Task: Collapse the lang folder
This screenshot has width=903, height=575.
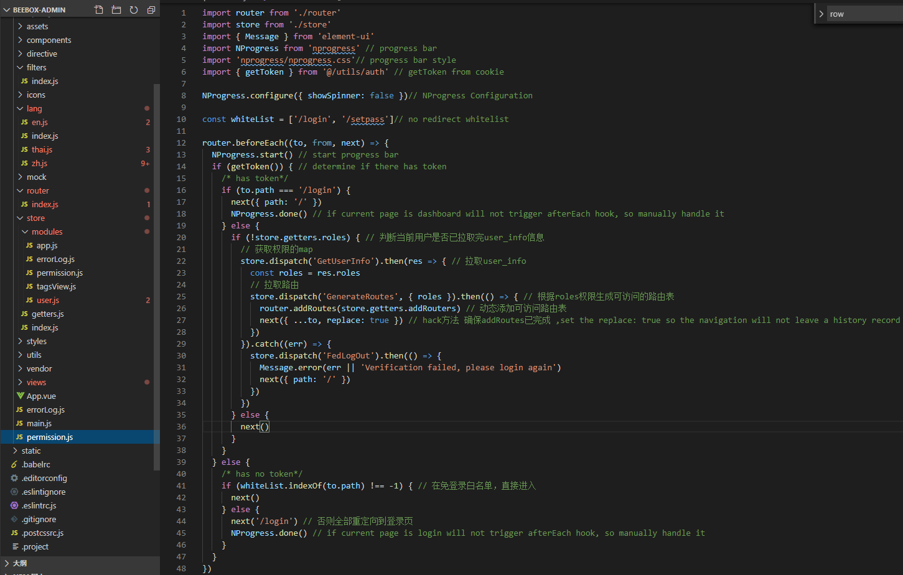Action: (20, 108)
